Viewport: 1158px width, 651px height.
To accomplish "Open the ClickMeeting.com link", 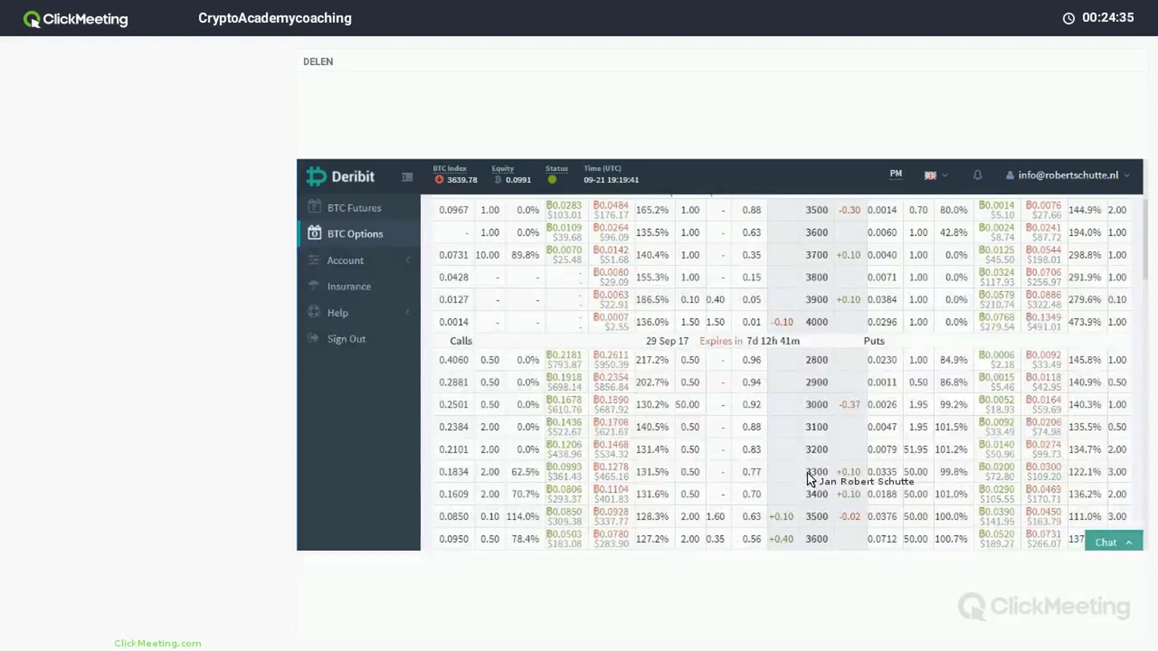I will 157,643.
